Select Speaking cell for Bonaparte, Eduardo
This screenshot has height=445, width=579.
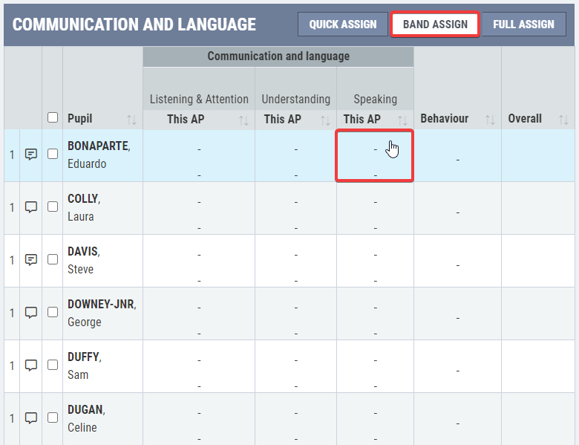point(374,155)
